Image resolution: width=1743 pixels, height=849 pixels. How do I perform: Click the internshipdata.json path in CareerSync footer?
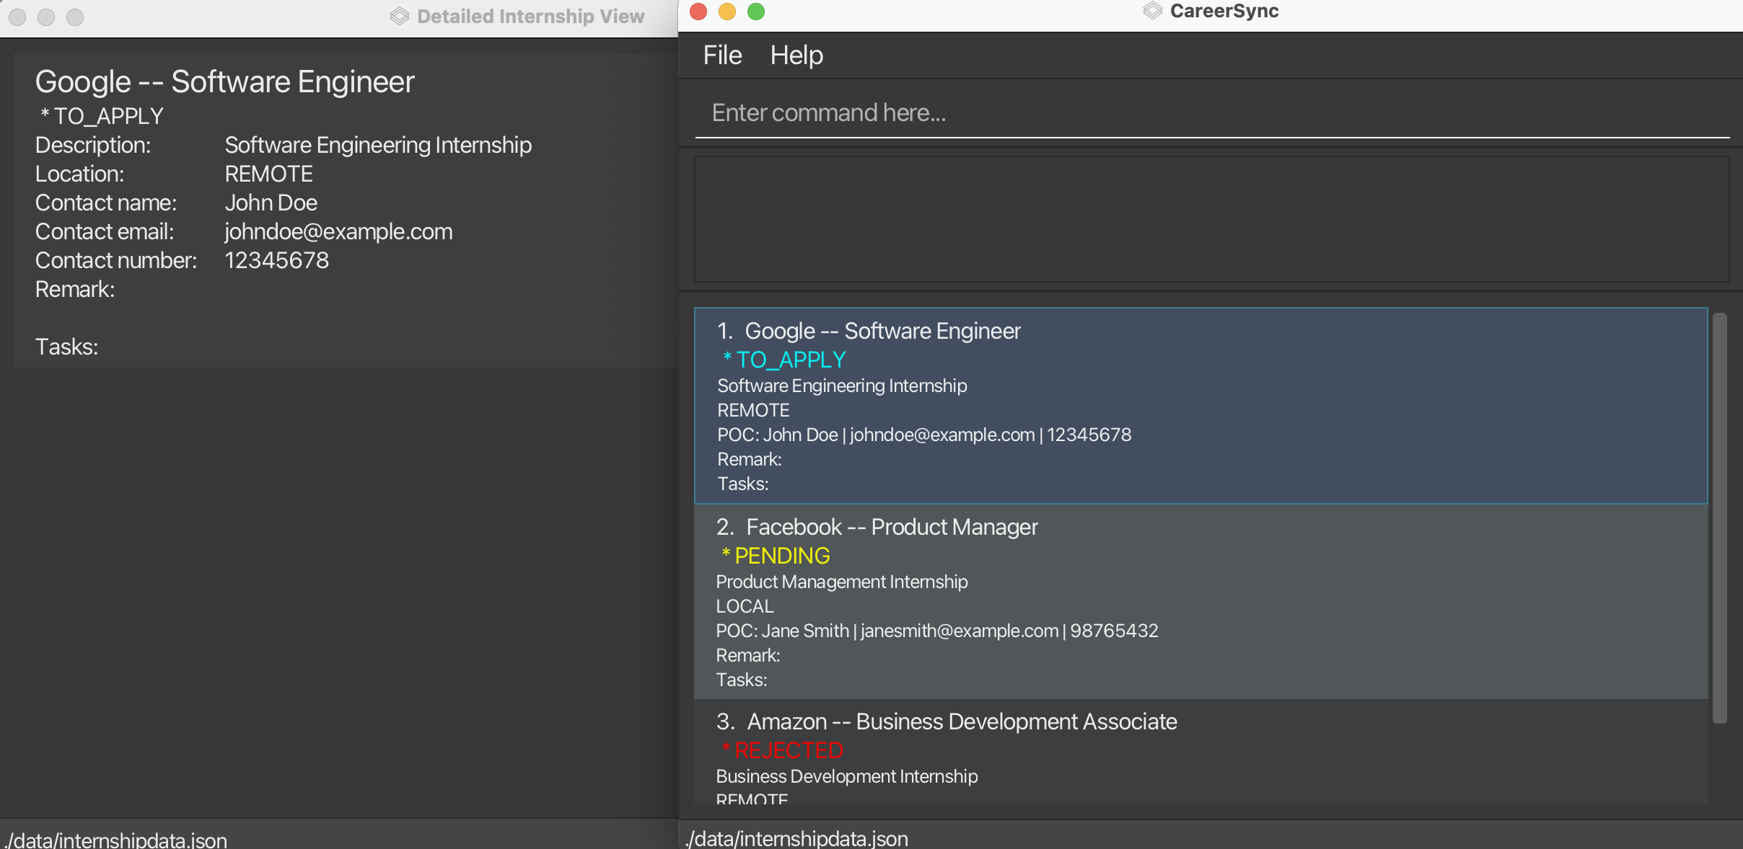coord(797,838)
